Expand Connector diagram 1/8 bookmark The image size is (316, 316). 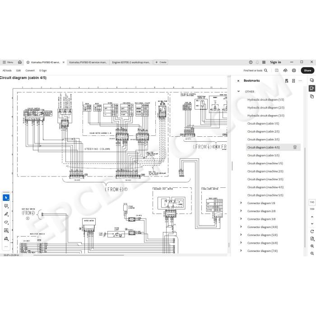(241, 203)
